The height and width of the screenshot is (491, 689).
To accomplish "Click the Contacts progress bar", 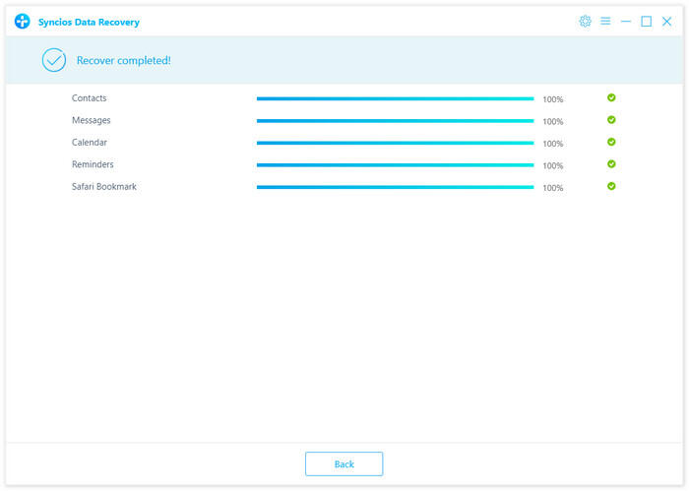I will pos(395,99).
